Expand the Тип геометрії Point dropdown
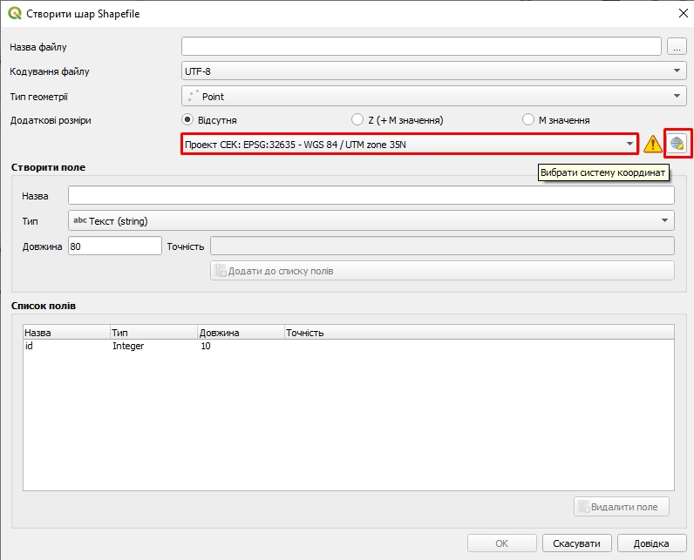 [x=433, y=97]
